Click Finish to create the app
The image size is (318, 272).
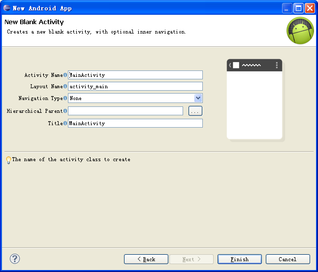[240, 259]
